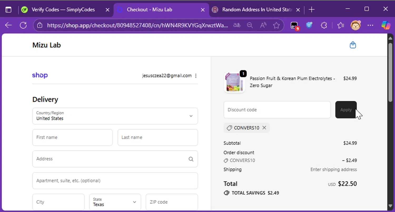Click the Discount code field
The width and height of the screenshot is (395, 212).
pos(277,110)
